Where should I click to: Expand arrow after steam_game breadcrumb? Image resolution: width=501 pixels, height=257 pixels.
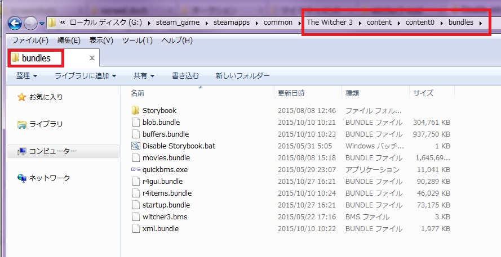206,23
